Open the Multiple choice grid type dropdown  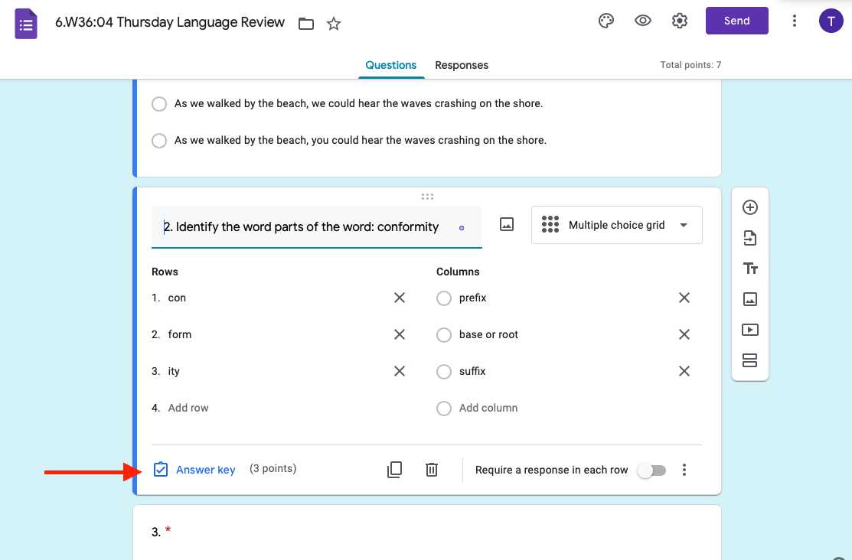tap(617, 225)
